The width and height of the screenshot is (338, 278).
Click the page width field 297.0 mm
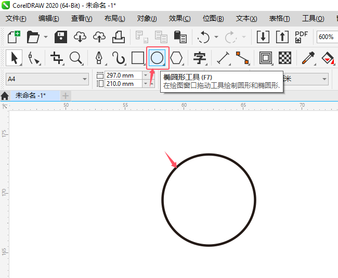[x=124, y=75]
